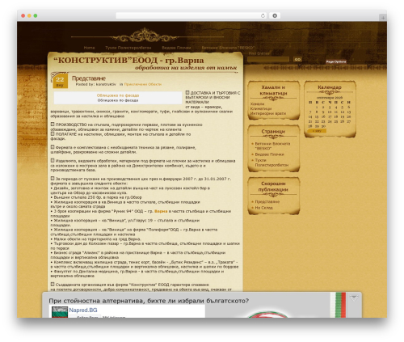Viewport: 404px width, 342px height.
Task: Click the line Малки обекти на територията на град Варна
Action: (95, 239)
